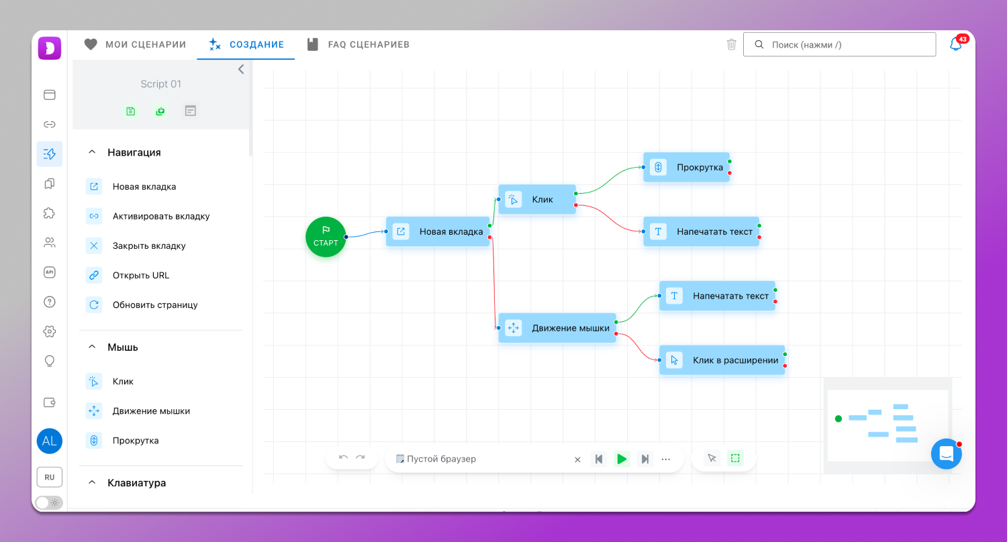
Task: Open the FAQ сценариев tab
Action: 358,45
